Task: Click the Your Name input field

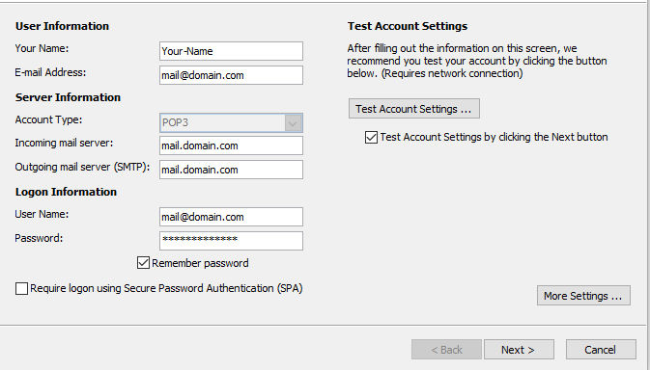Action: [x=231, y=51]
